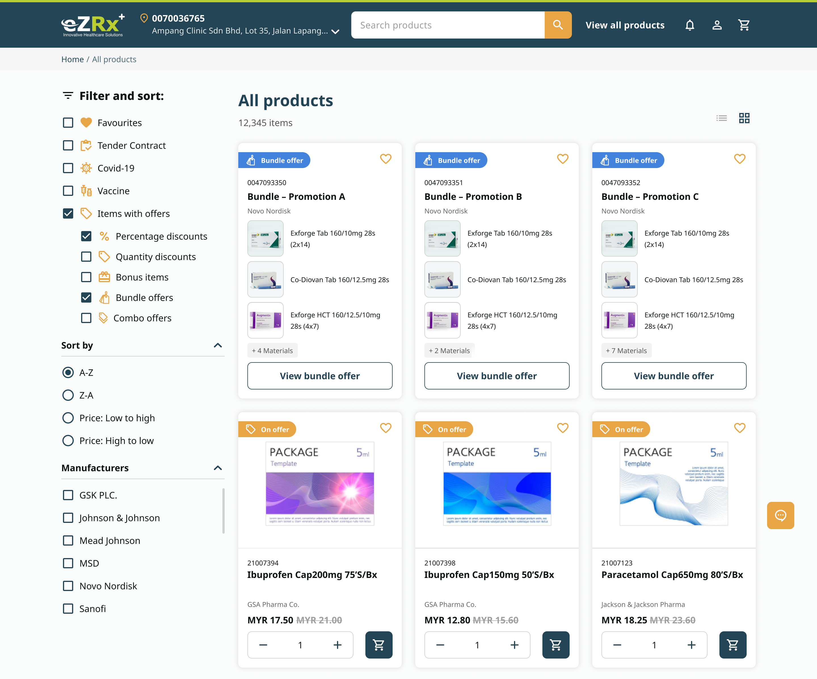817x679 pixels.
Task: Click View all products in header
Action: pyautogui.click(x=625, y=25)
